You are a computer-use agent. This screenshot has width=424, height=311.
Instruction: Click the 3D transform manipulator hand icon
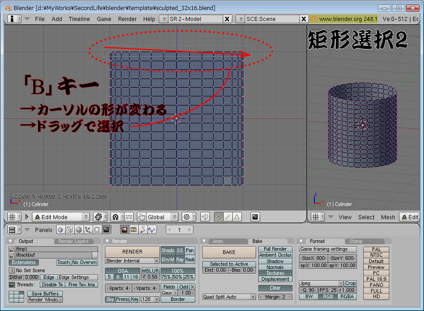[141, 217]
